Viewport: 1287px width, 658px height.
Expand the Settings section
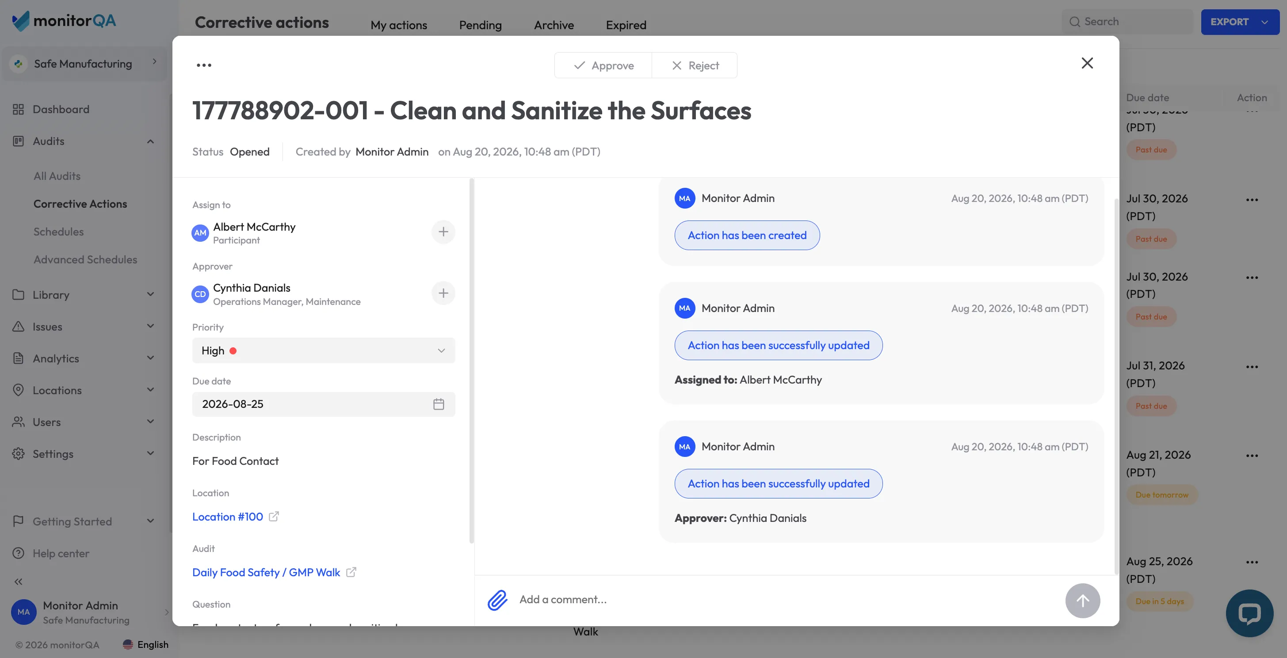150,454
